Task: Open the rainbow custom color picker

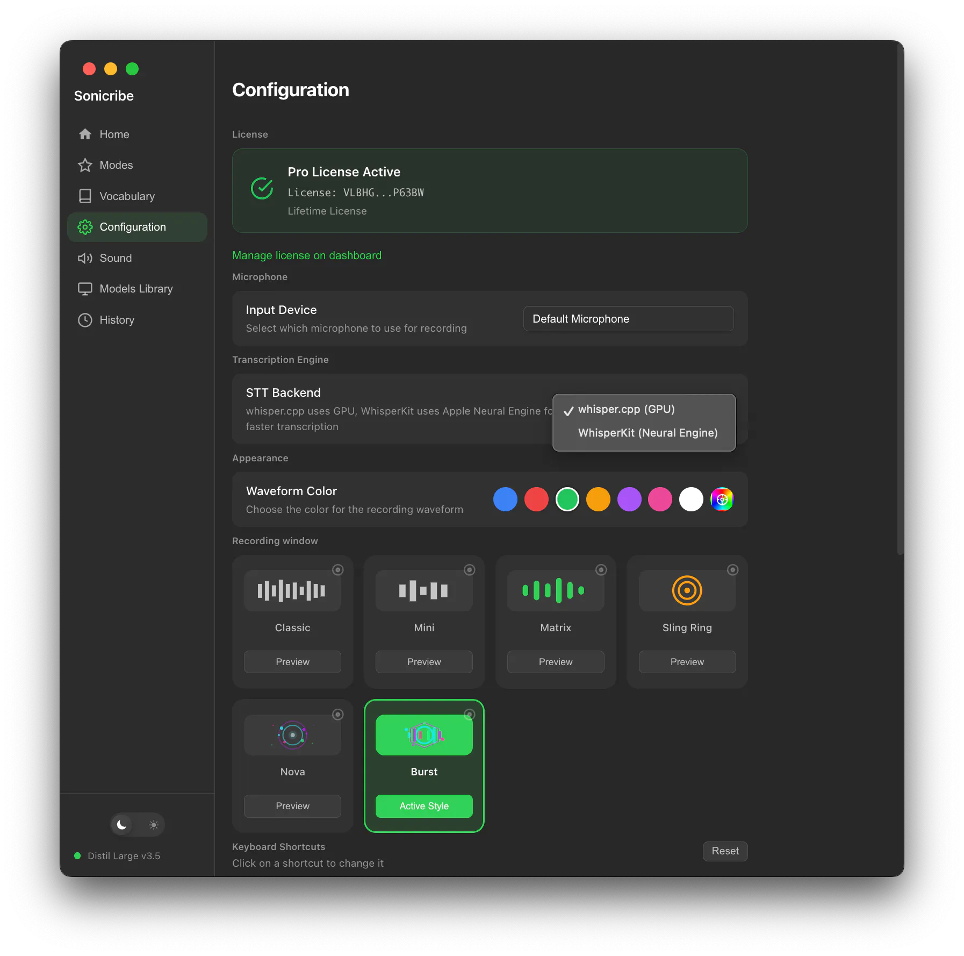Action: (722, 500)
